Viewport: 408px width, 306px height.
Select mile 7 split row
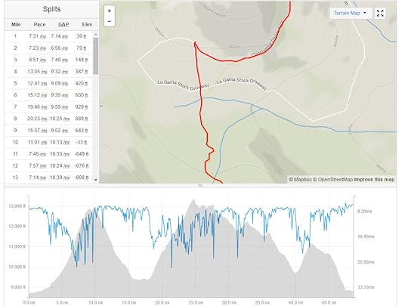coord(48,107)
